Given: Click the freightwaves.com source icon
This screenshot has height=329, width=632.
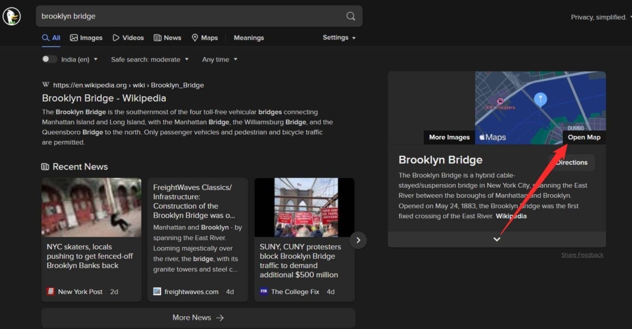Looking at the screenshot, I should tap(157, 291).
